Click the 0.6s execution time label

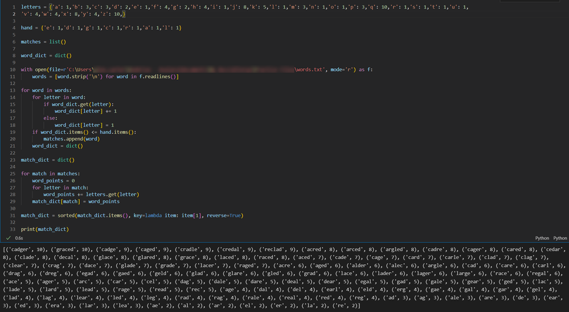(19, 239)
